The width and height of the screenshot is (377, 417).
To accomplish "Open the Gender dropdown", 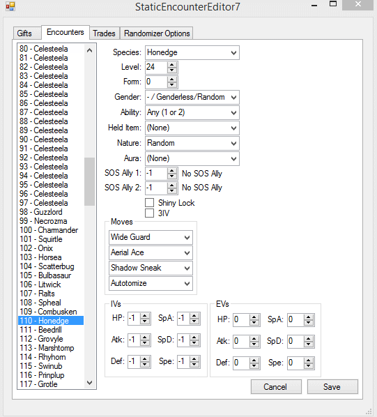I will (x=192, y=97).
